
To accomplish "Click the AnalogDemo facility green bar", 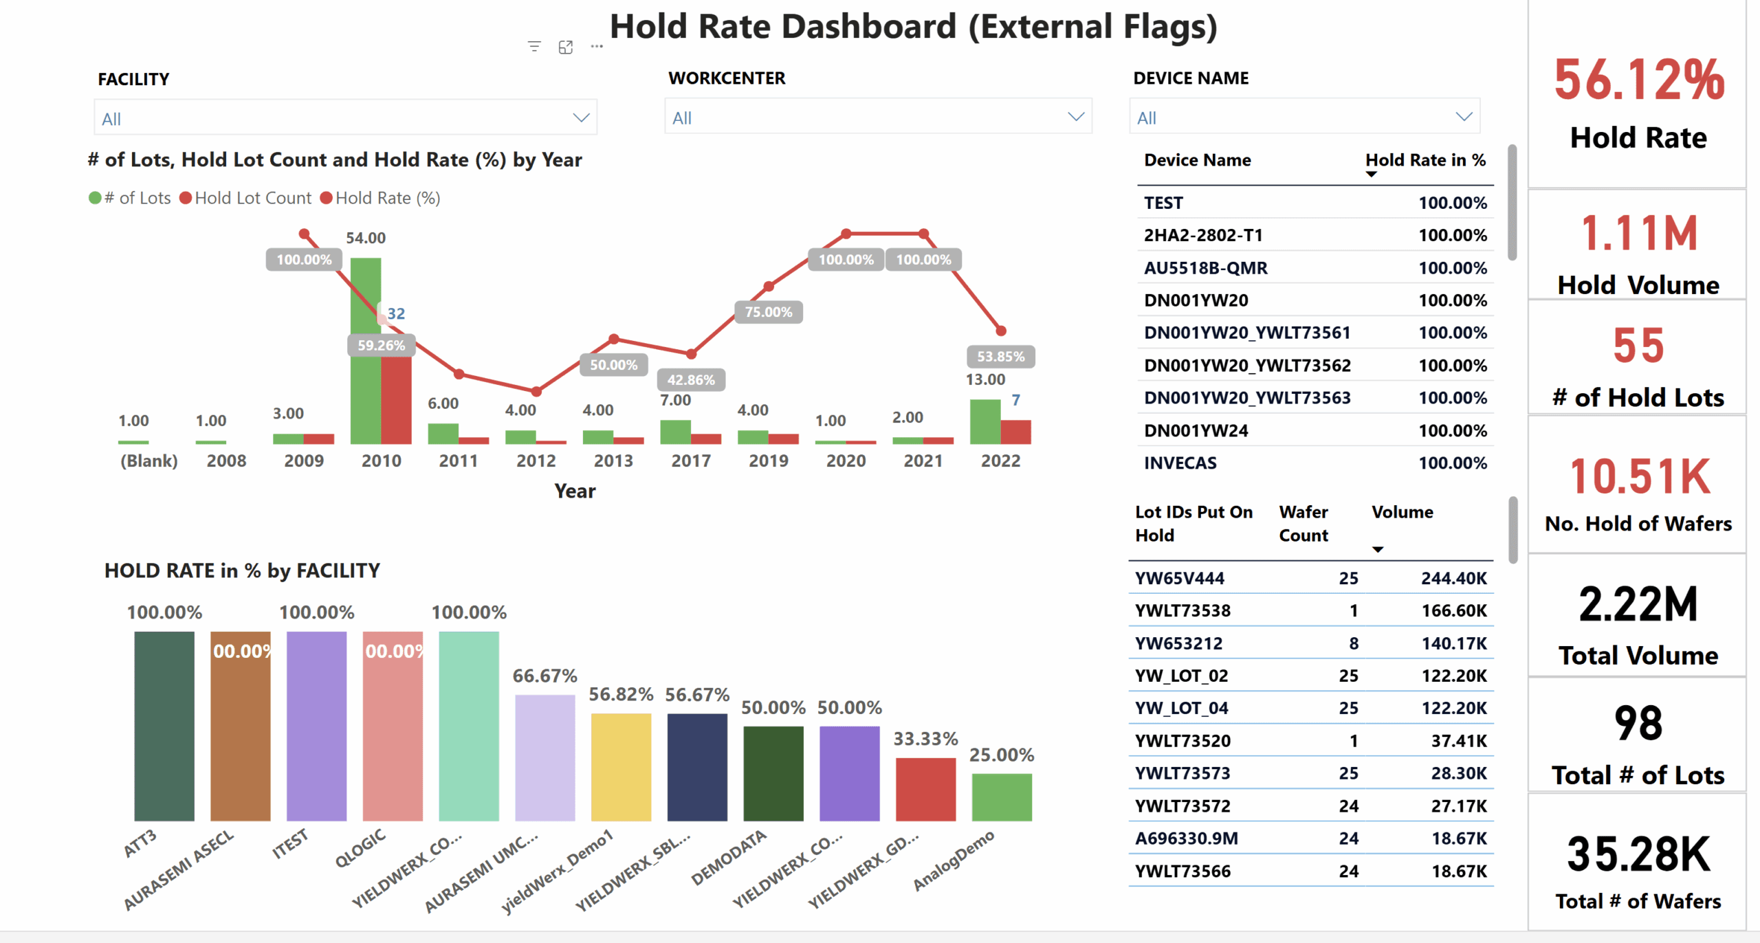I will (x=1001, y=797).
